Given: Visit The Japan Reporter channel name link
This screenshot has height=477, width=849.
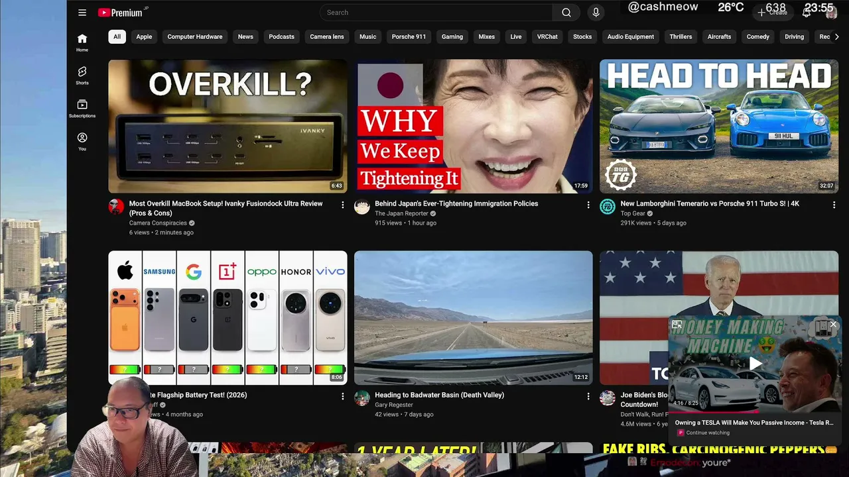Looking at the screenshot, I should pos(401,213).
